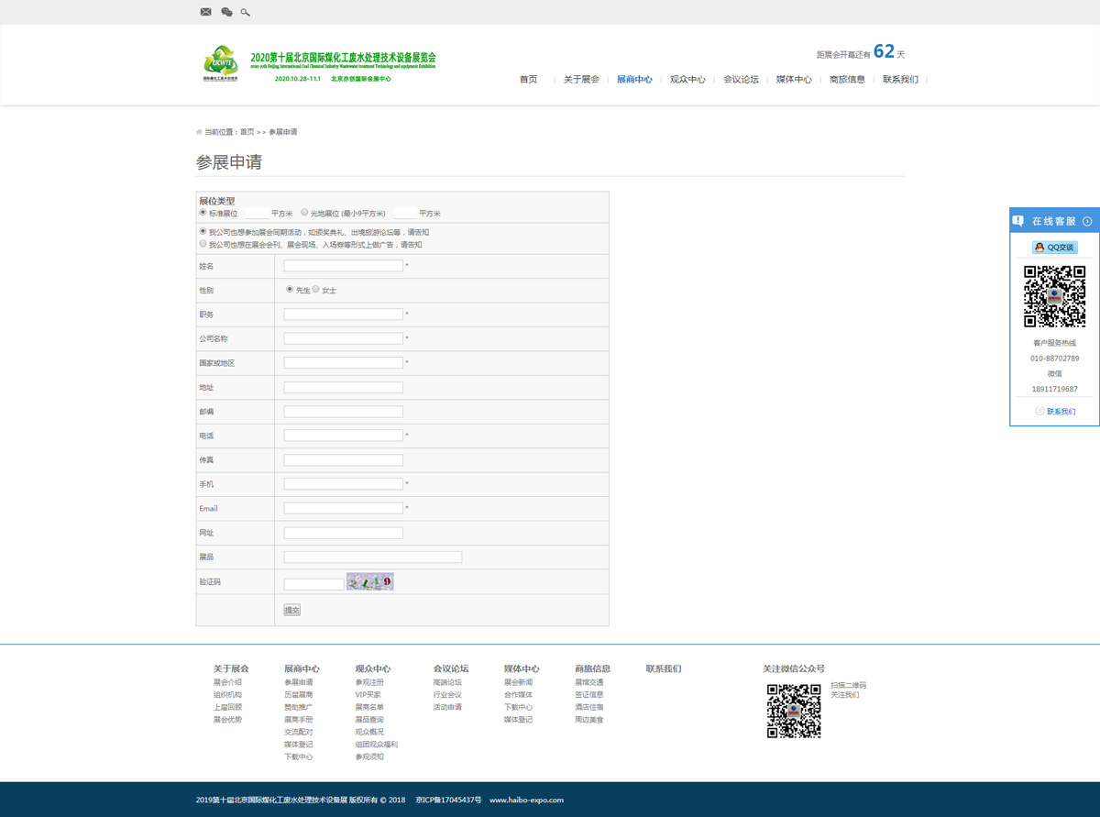Screen dimensions: 1100x817
Task: Click the 公司名称 input field
Action: (x=343, y=338)
